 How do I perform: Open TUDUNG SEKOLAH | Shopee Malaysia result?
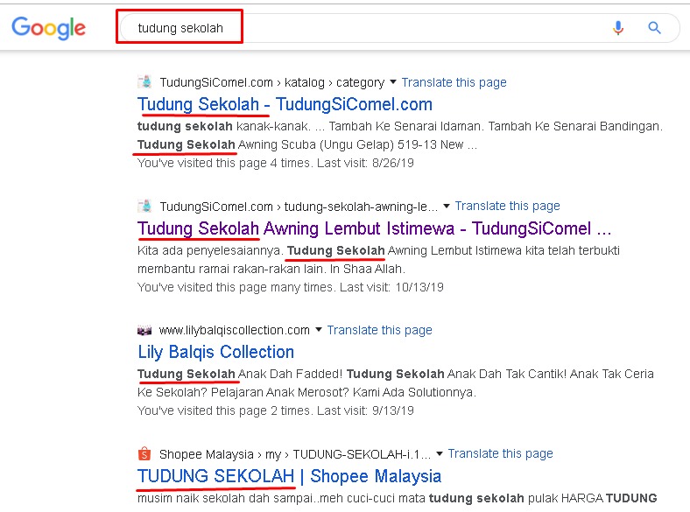pyautogui.click(x=289, y=476)
